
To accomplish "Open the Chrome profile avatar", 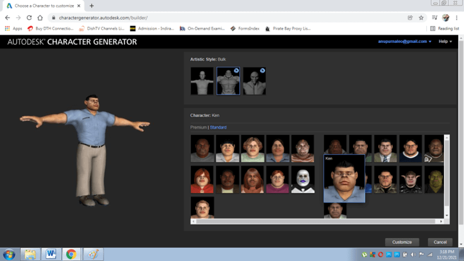I will tap(446, 18).
